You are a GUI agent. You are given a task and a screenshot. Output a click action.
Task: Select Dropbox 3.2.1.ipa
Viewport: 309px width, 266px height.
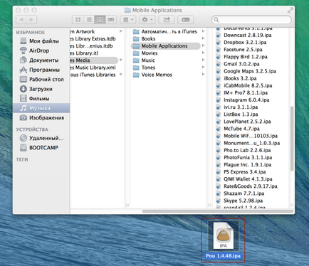(x=245, y=43)
